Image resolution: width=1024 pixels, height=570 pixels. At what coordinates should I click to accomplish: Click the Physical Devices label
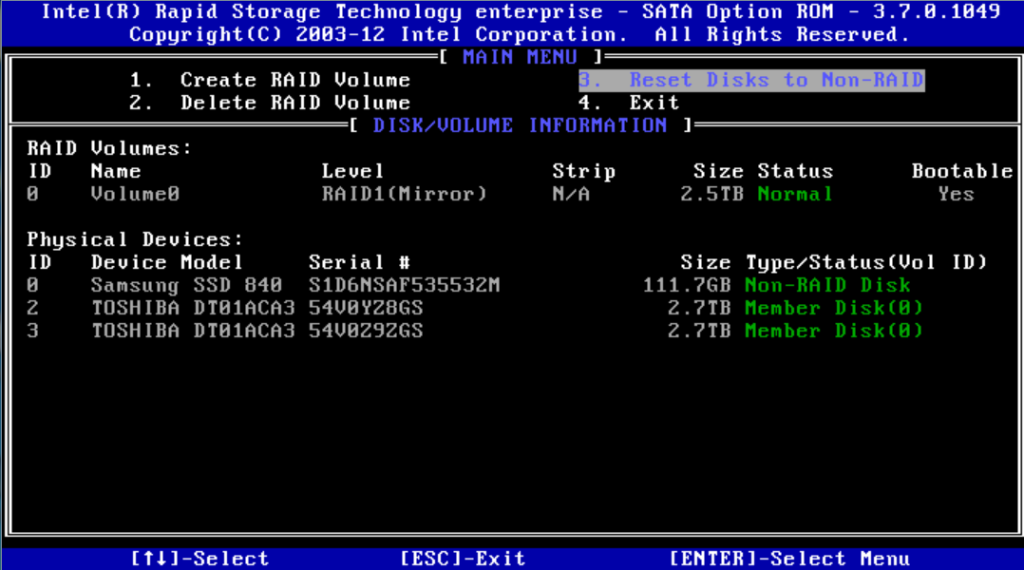pyautogui.click(x=135, y=239)
